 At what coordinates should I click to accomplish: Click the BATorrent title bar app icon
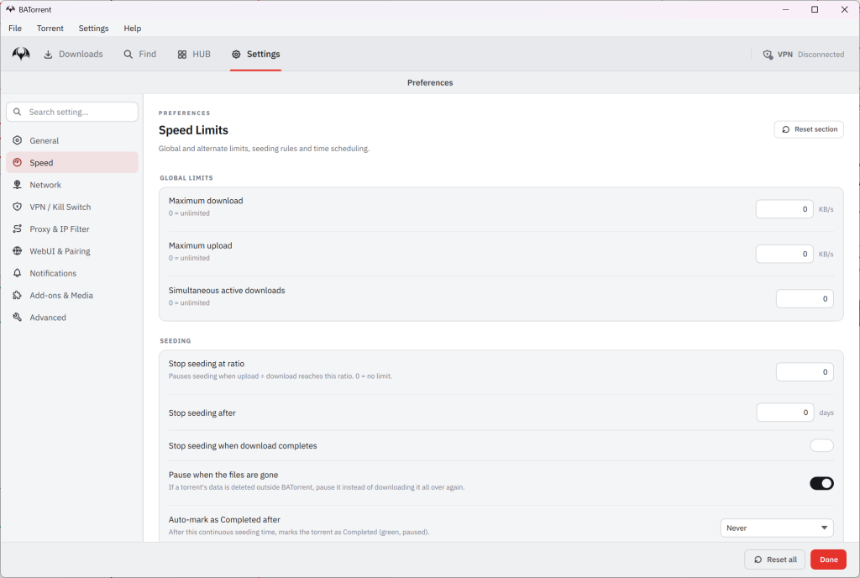[x=10, y=9]
